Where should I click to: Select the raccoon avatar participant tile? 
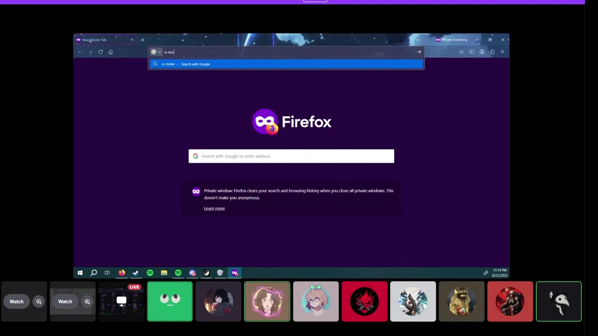pyautogui.click(x=462, y=301)
